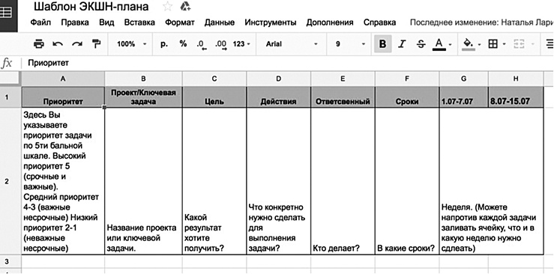Click the Google Drive move icon
This screenshot has width=554, height=274.
pos(185,6)
